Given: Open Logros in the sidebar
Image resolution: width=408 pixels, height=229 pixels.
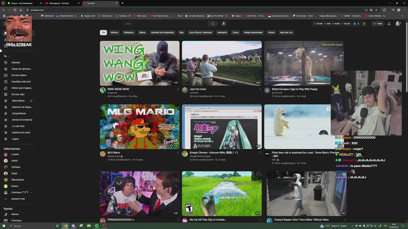Looking at the screenshot, I should point(15,139).
